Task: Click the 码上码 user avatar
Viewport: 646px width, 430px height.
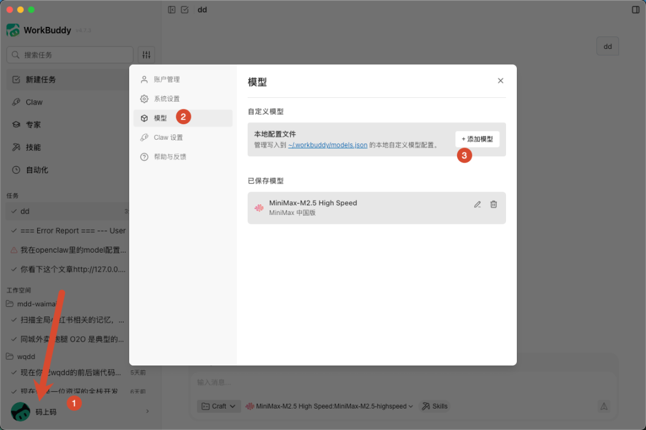Action: point(20,411)
